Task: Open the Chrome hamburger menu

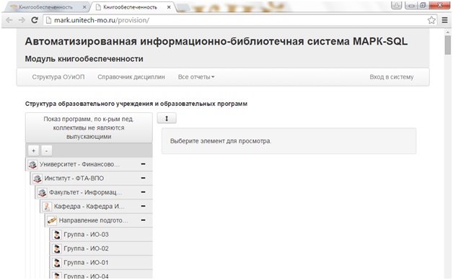Action: tap(444, 20)
